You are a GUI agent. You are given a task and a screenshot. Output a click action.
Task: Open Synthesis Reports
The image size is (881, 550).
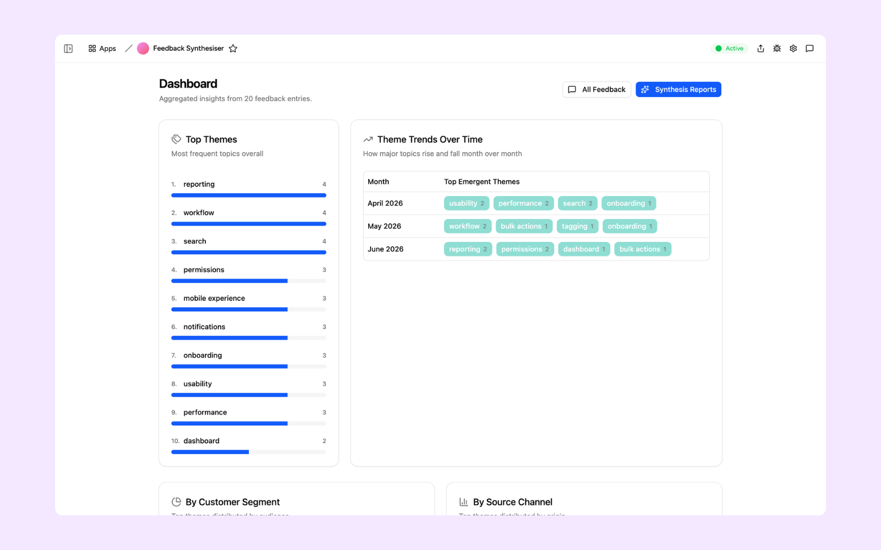pyautogui.click(x=678, y=89)
